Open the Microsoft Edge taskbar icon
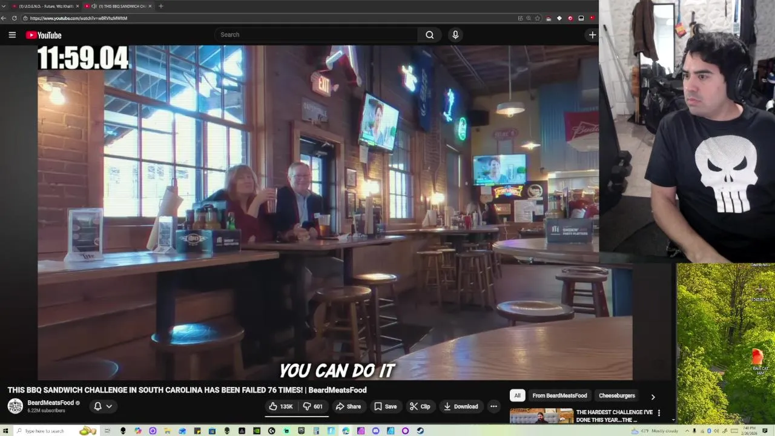 346,431
